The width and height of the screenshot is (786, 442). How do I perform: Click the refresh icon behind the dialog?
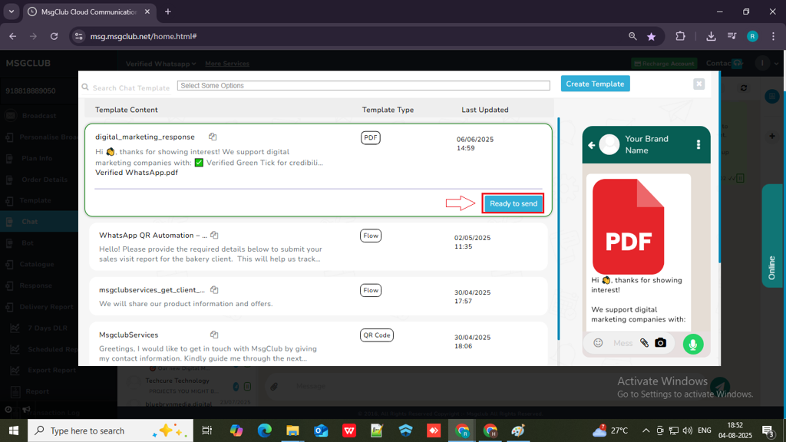coord(744,87)
